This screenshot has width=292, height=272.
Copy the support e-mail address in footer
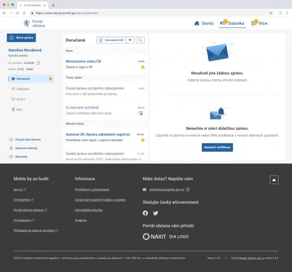188,190
